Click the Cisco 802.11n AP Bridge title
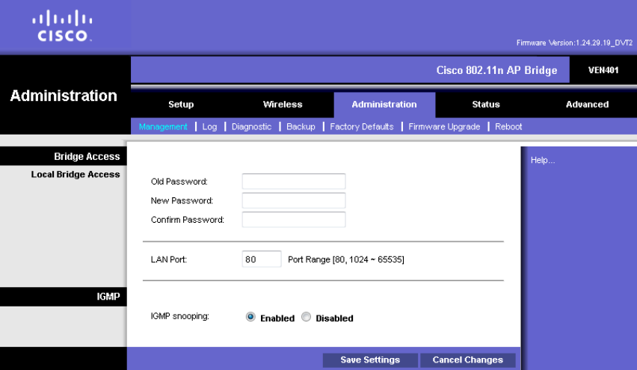The image size is (637, 370). (496, 70)
